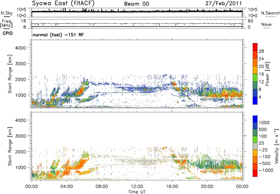Select the "Freq. [MHz]" axis label
280x194 pixels.
point(7,24)
